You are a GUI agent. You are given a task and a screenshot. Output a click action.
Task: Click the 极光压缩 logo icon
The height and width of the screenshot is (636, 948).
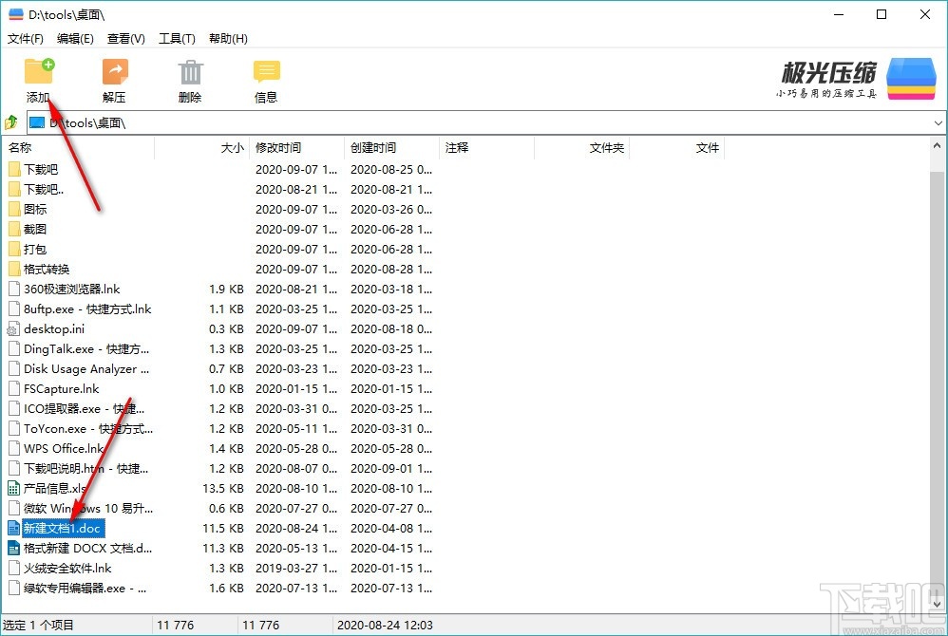(x=911, y=79)
